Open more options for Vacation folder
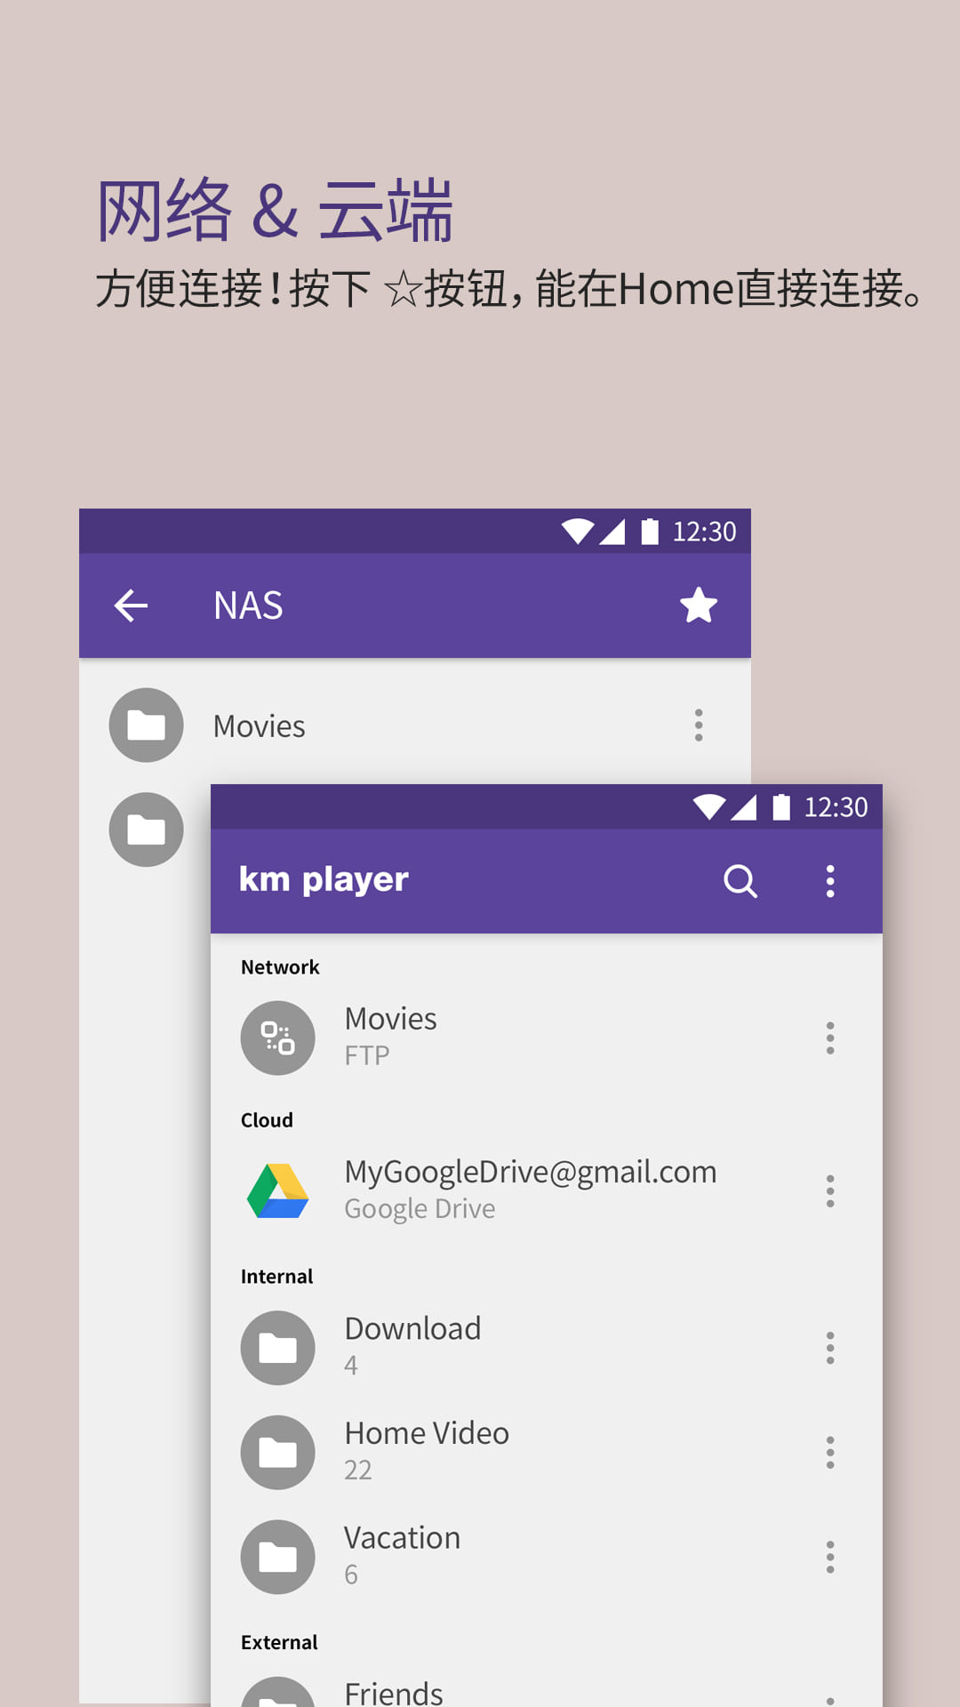This screenshot has height=1707, width=960. pyautogui.click(x=830, y=1557)
